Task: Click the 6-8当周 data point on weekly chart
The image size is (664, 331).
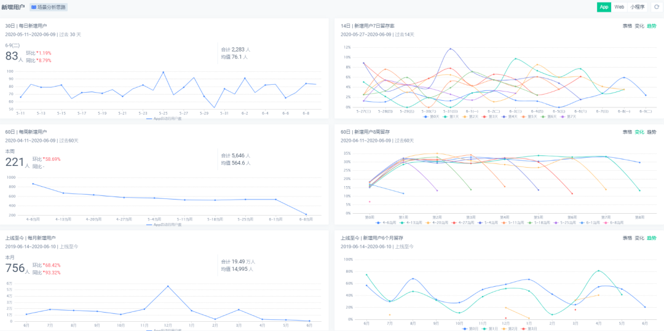Action: [x=306, y=214]
